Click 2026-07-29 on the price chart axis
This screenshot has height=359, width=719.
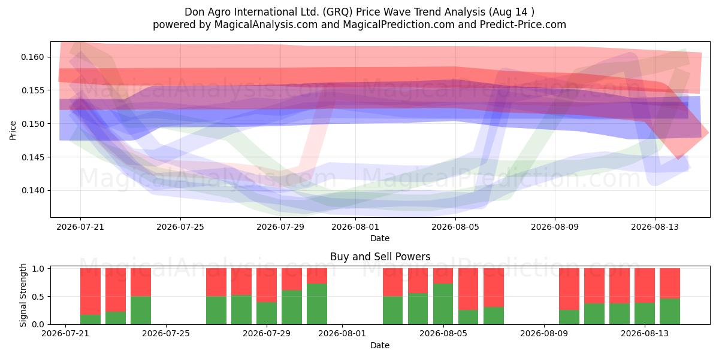click(x=280, y=227)
